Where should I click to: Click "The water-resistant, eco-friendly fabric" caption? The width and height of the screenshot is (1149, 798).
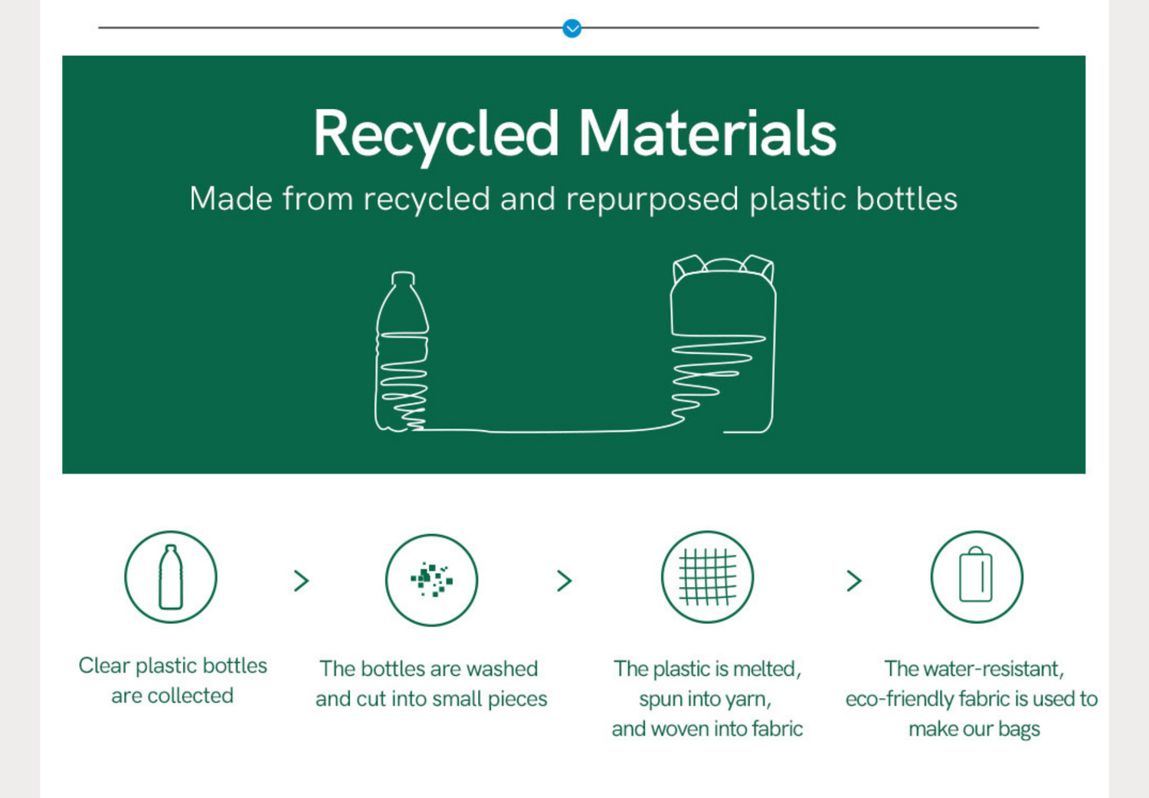pos(972,698)
